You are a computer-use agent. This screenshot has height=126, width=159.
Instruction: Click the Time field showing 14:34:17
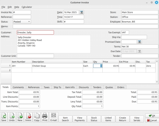tap(74, 17)
